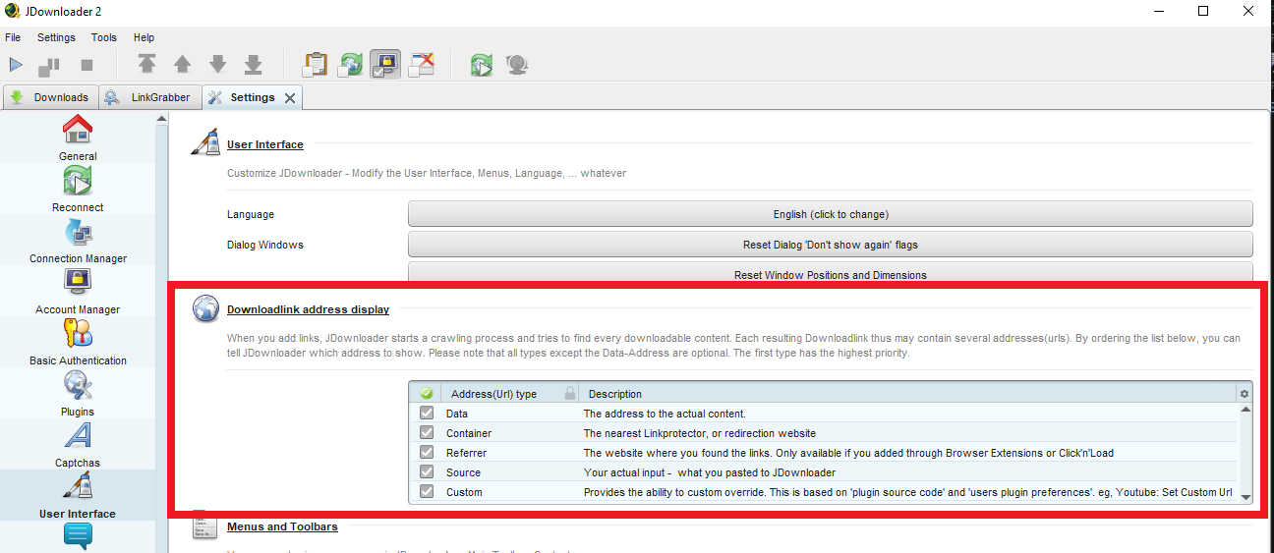Toggle clipboard observer toolbar icon
The height and width of the screenshot is (553, 1274).
tap(315, 65)
